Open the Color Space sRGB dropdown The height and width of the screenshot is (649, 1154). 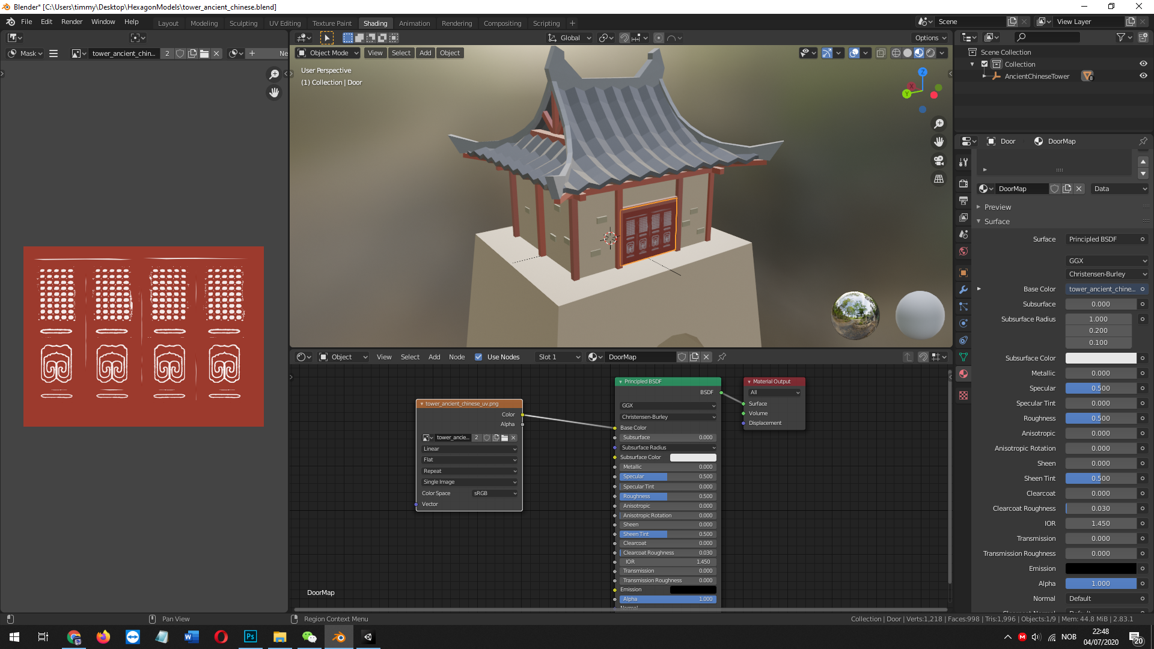tap(495, 493)
